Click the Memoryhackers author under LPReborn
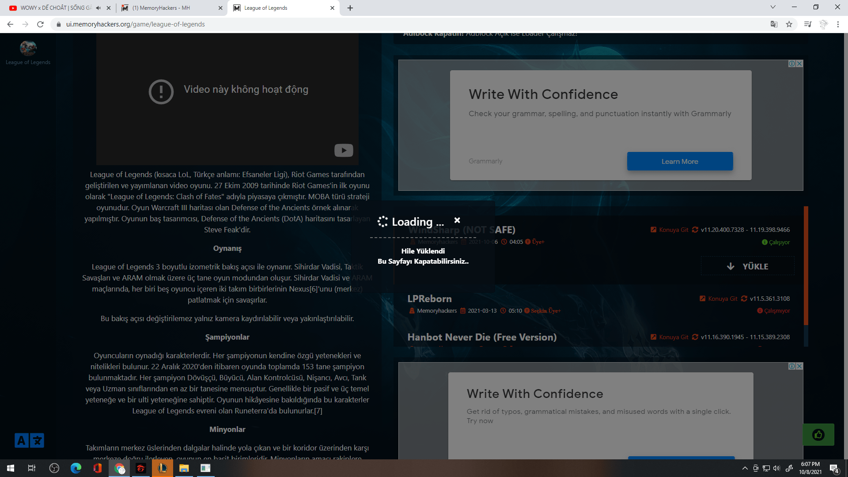848x477 pixels. 437,310
